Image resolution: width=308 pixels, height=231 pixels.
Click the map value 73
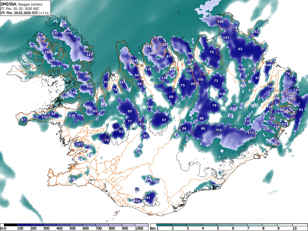pos(216,81)
